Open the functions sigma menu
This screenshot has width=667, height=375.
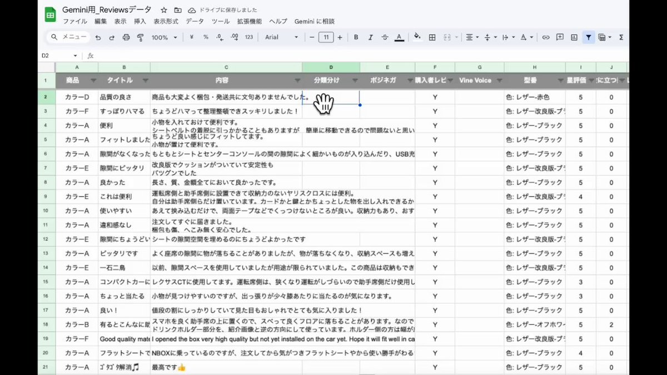pyautogui.click(x=621, y=37)
